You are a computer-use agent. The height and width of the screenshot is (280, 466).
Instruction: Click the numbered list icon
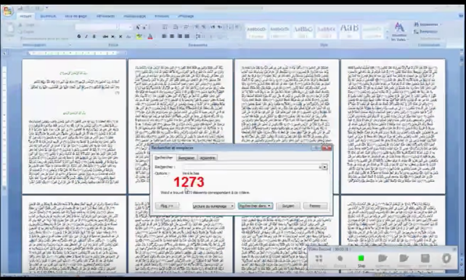176,27
